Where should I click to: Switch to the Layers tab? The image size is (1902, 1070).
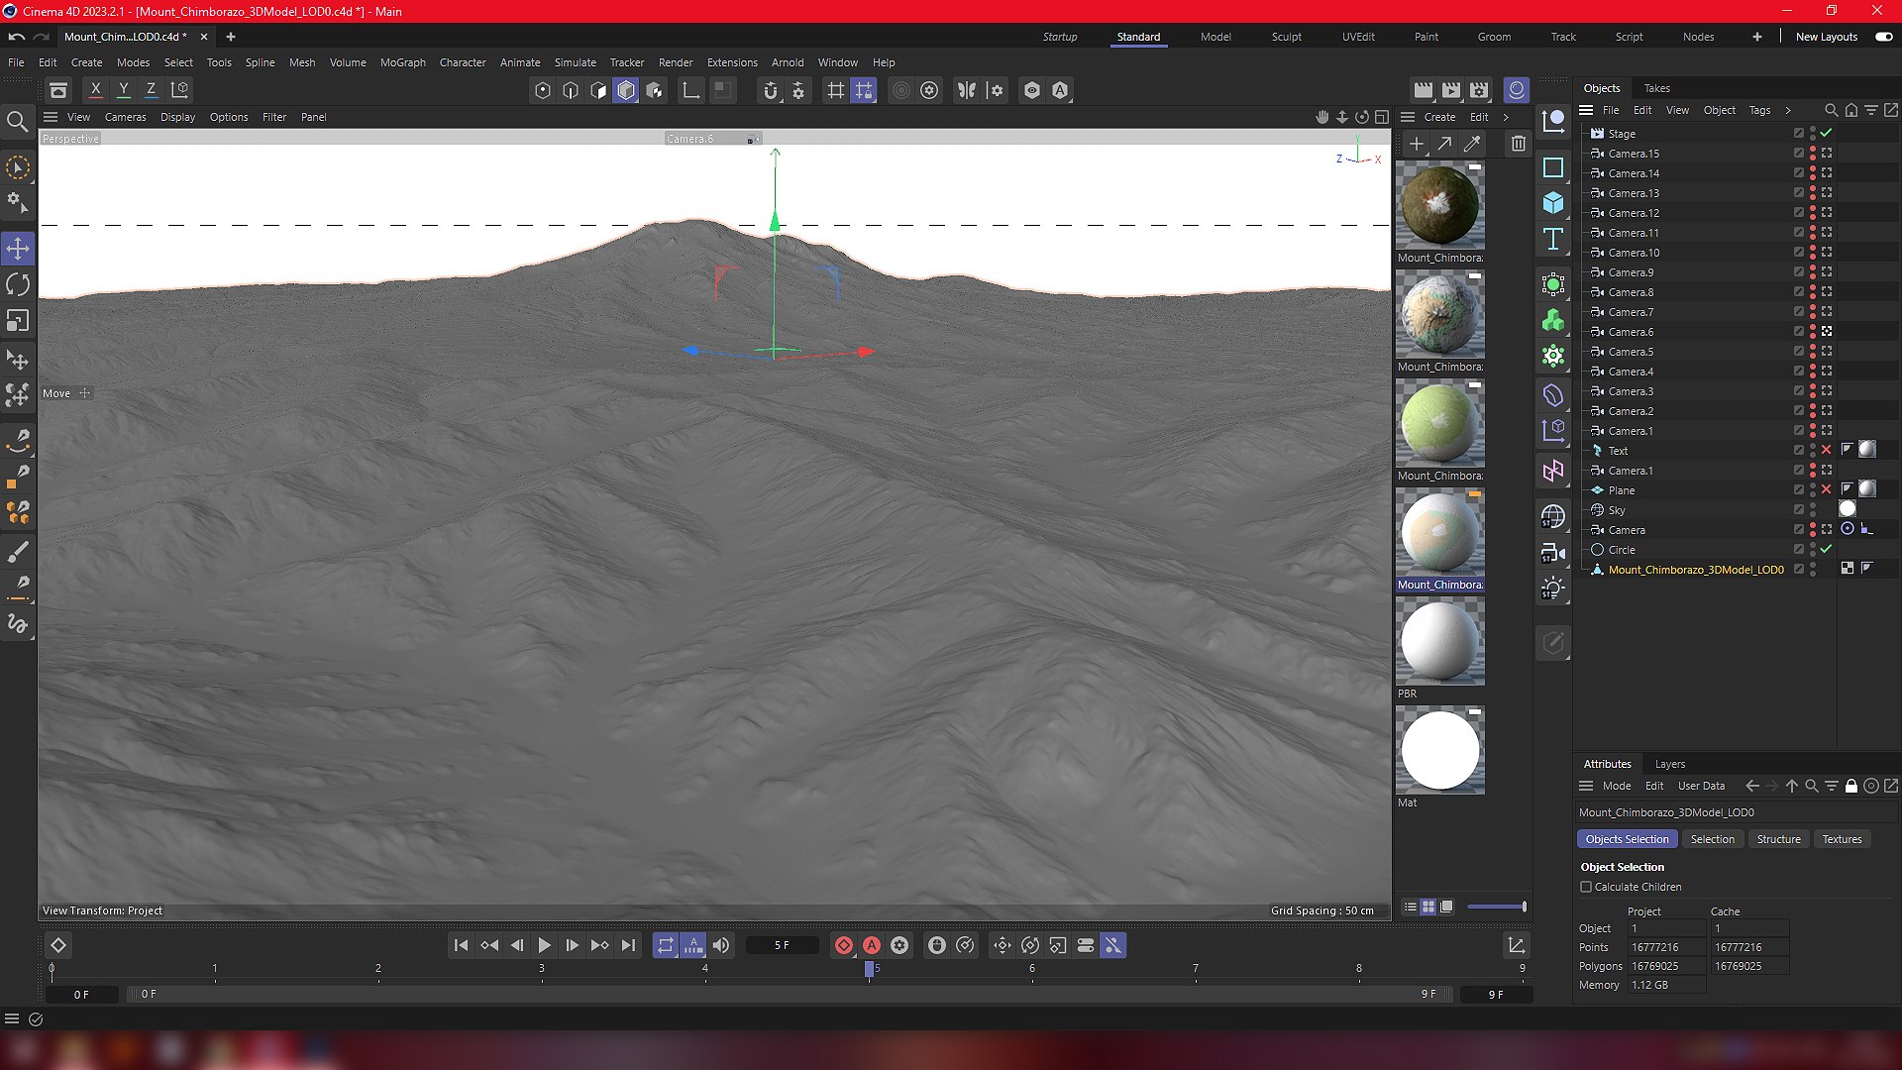coord(1670,764)
